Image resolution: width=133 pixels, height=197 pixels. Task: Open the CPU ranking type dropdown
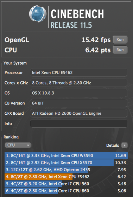click(18, 145)
